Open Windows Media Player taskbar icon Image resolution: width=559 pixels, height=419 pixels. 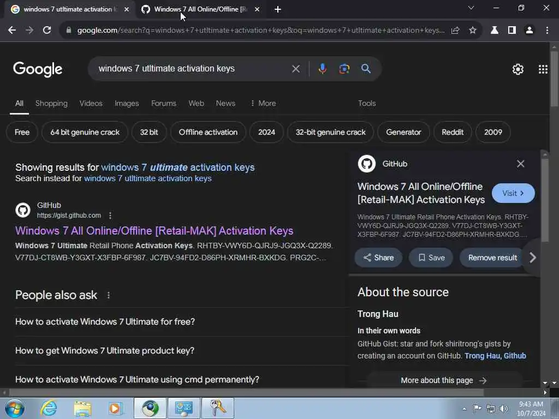(116, 408)
